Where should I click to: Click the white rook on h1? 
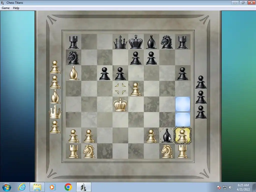tap(182, 151)
